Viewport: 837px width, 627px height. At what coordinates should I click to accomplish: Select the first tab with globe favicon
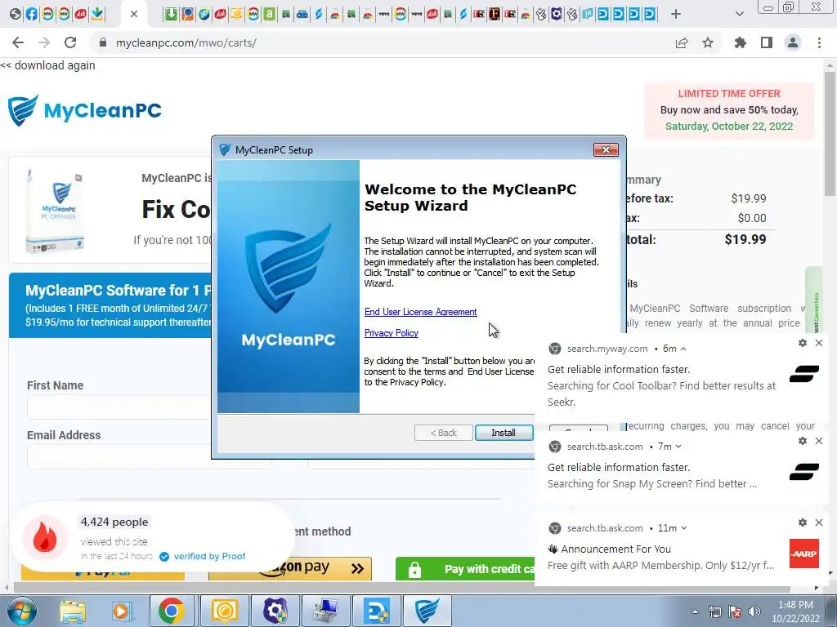(x=16, y=15)
